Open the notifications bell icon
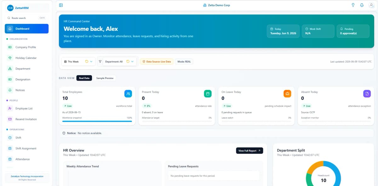The image size is (378, 186). (362, 5)
